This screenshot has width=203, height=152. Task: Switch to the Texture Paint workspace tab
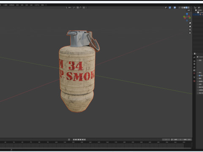(12, 5)
